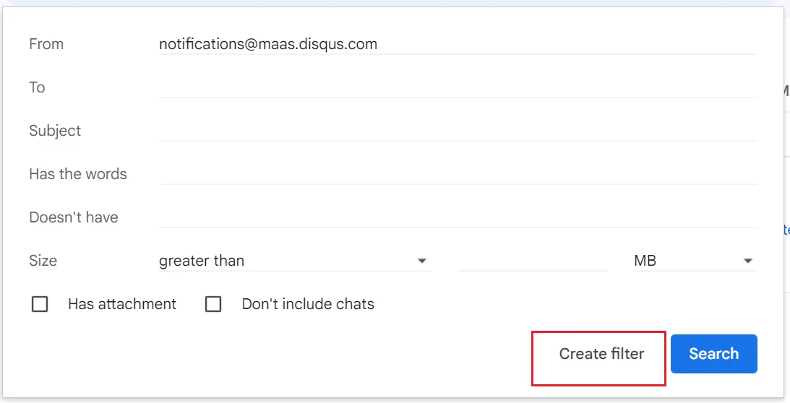Image resolution: width=790 pixels, height=403 pixels.
Task: Open the 'greater than' size comparison dropdown
Action: click(295, 261)
